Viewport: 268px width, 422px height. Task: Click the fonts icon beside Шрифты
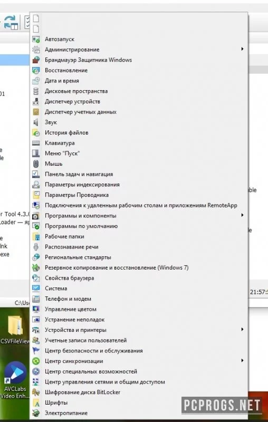[36, 402]
